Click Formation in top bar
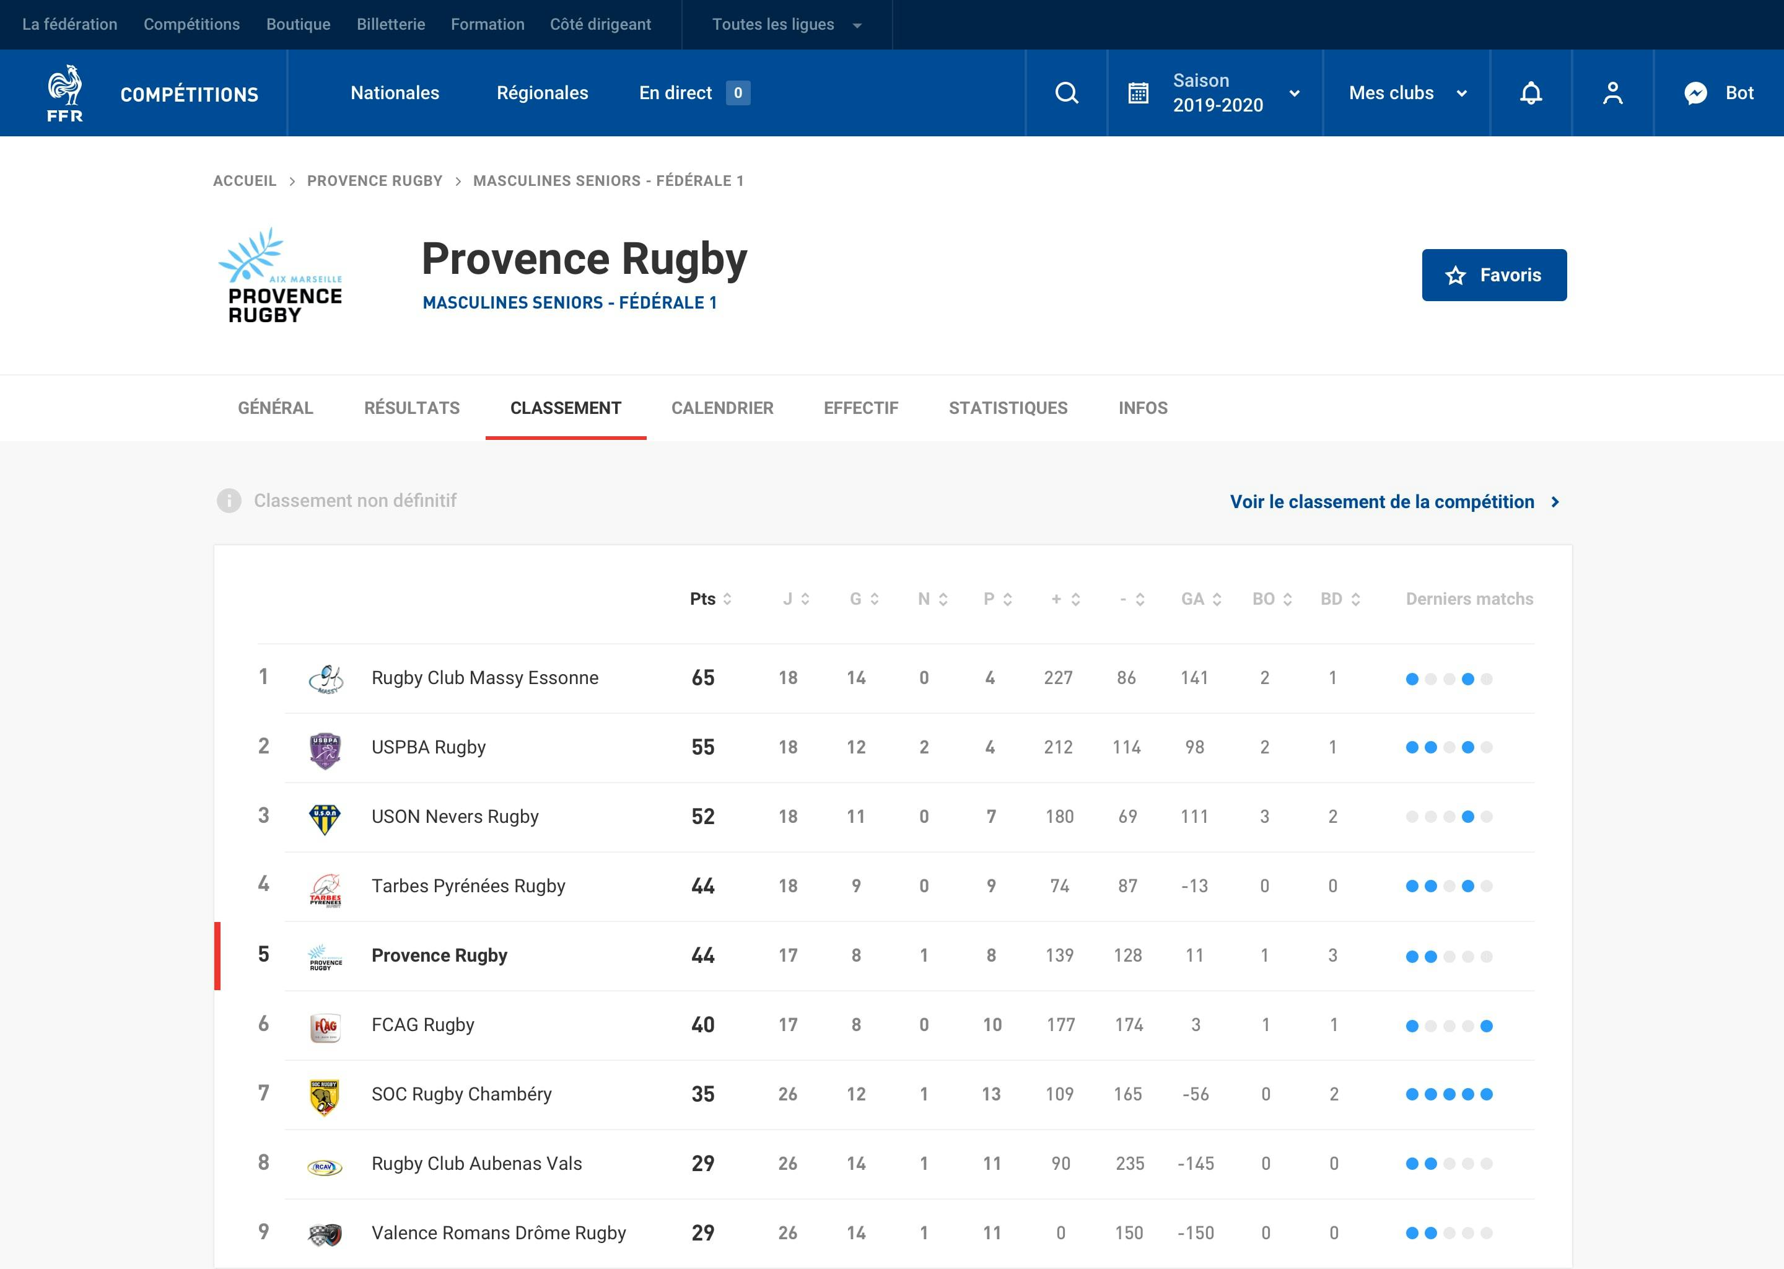The image size is (1784, 1269). coord(488,24)
